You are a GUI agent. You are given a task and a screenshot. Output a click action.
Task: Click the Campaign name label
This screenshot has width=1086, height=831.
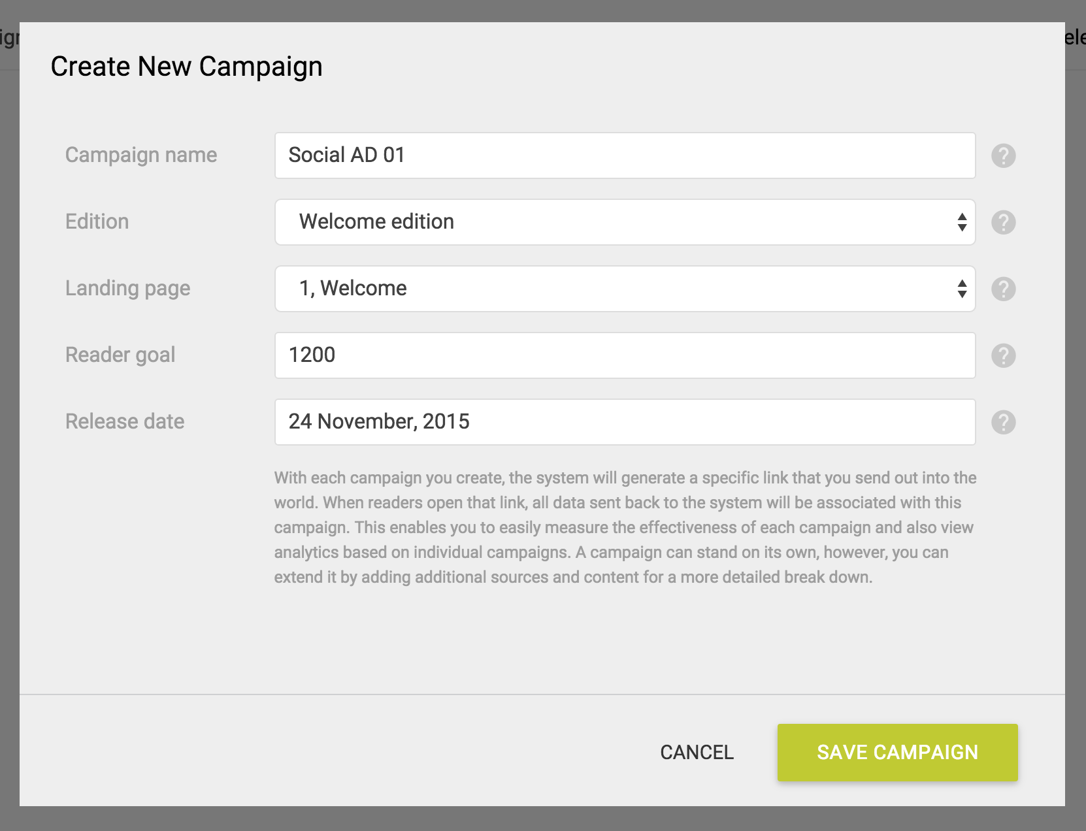[x=141, y=155]
